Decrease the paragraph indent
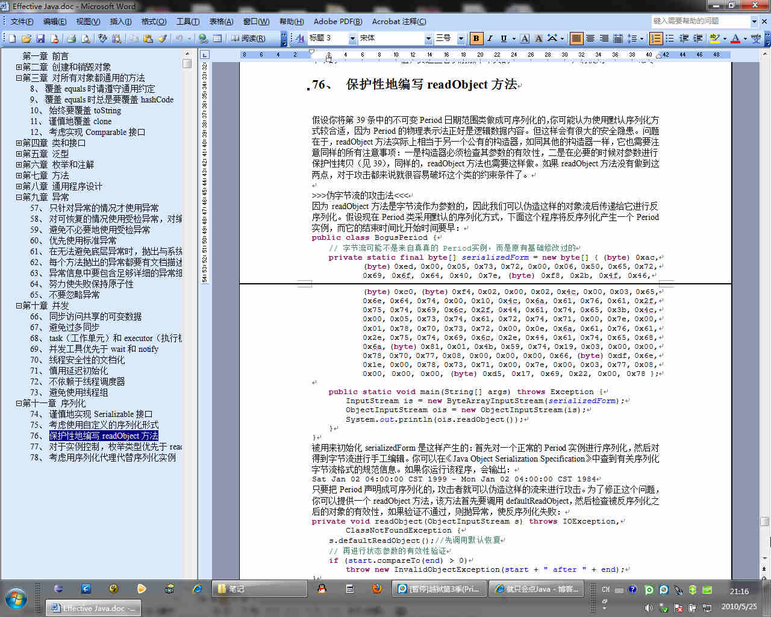Screen dimensions: 771x617 coord(684,39)
